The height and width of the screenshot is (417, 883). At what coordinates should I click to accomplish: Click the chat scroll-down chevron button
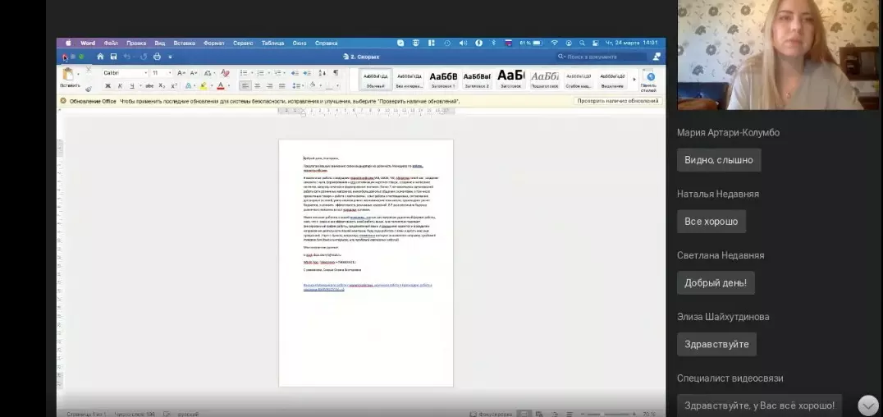(867, 405)
